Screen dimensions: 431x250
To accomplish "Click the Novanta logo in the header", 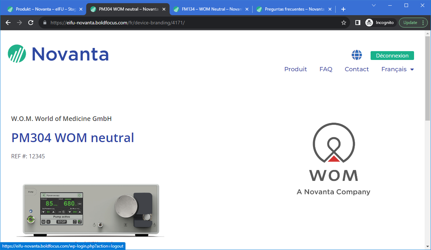I will click(x=58, y=54).
